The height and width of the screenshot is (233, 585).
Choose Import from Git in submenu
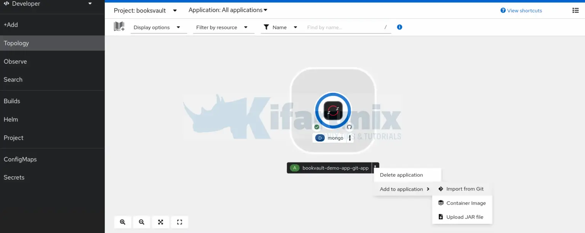(465, 188)
